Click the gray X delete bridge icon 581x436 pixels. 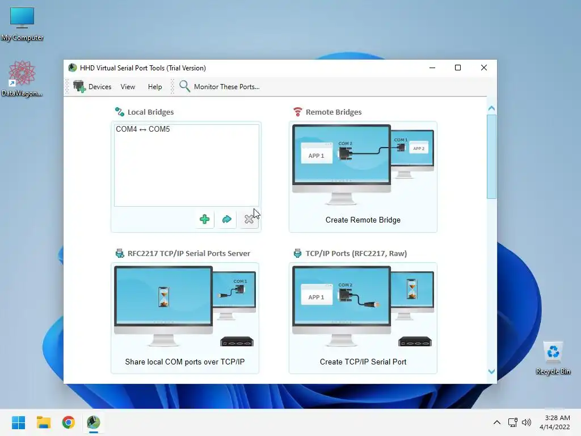tap(249, 219)
